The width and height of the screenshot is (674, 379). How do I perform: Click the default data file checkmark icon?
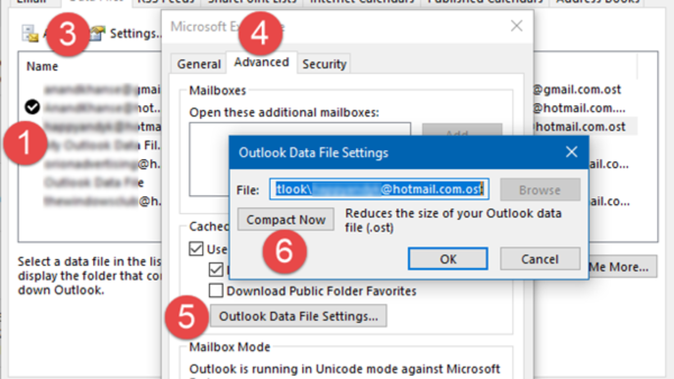pos(33,107)
